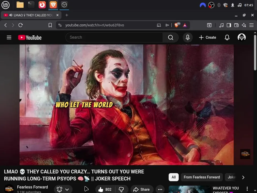This screenshot has height=193, width=257.
Task: Click the YouTube Search input field
Action: [x=114, y=38]
